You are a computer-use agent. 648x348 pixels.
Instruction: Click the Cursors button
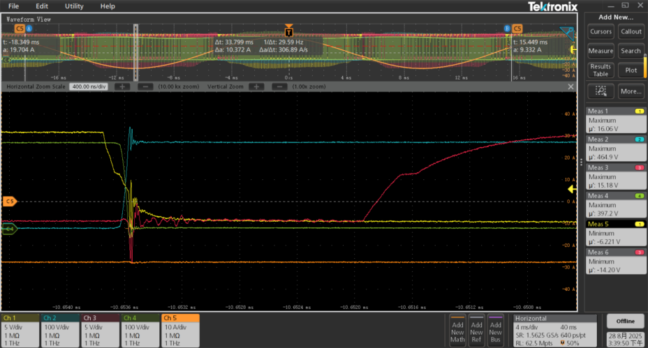tap(601, 31)
